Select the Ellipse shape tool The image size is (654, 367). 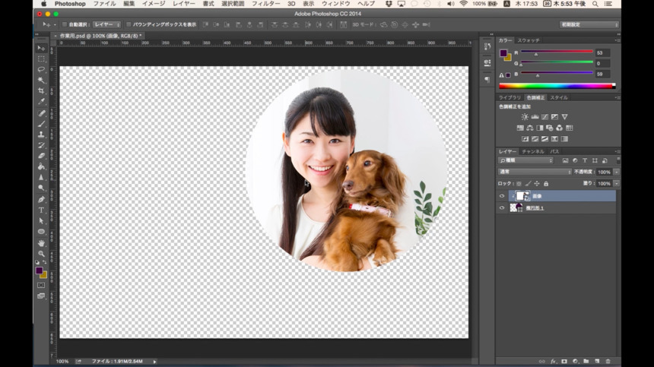coord(41,232)
